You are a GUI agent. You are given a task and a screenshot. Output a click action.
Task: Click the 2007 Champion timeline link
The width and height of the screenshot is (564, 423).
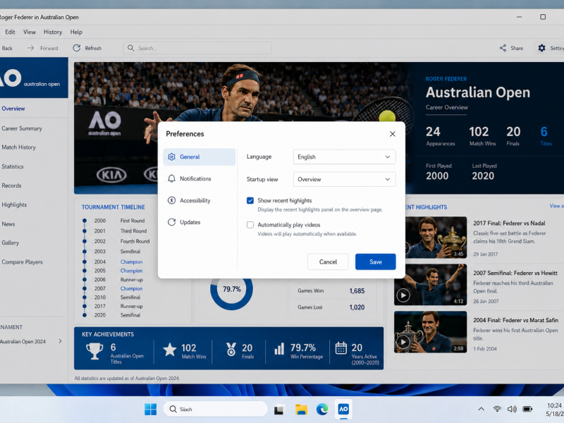click(131, 288)
